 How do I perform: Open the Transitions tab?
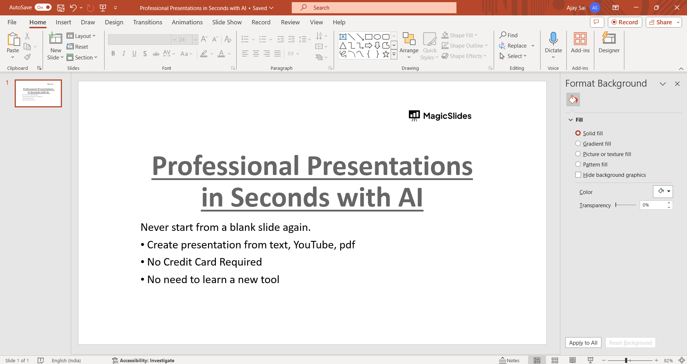[147, 22]
